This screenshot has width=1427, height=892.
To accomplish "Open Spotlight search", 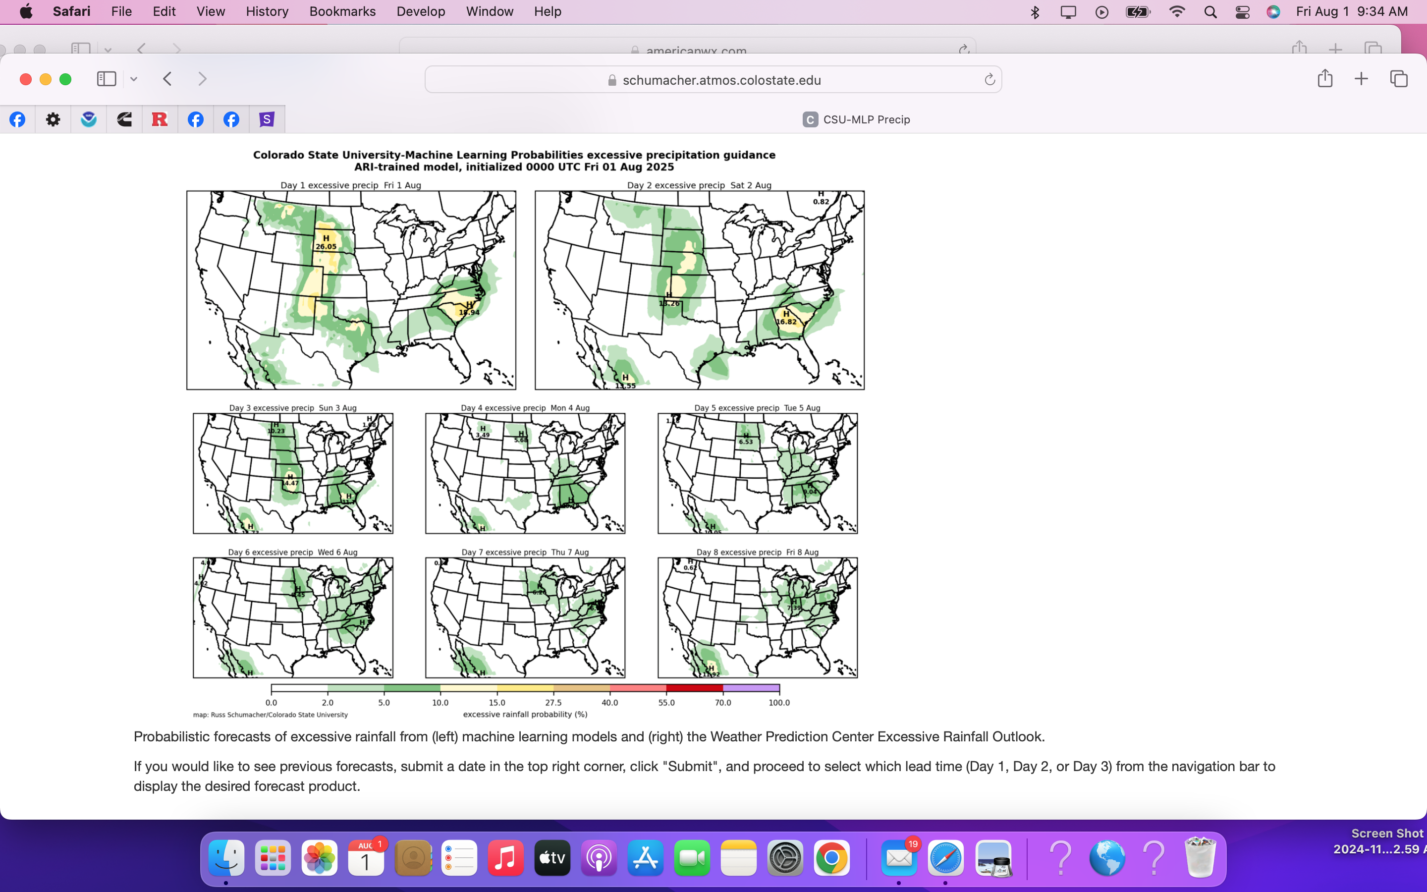I will 1210,12.
